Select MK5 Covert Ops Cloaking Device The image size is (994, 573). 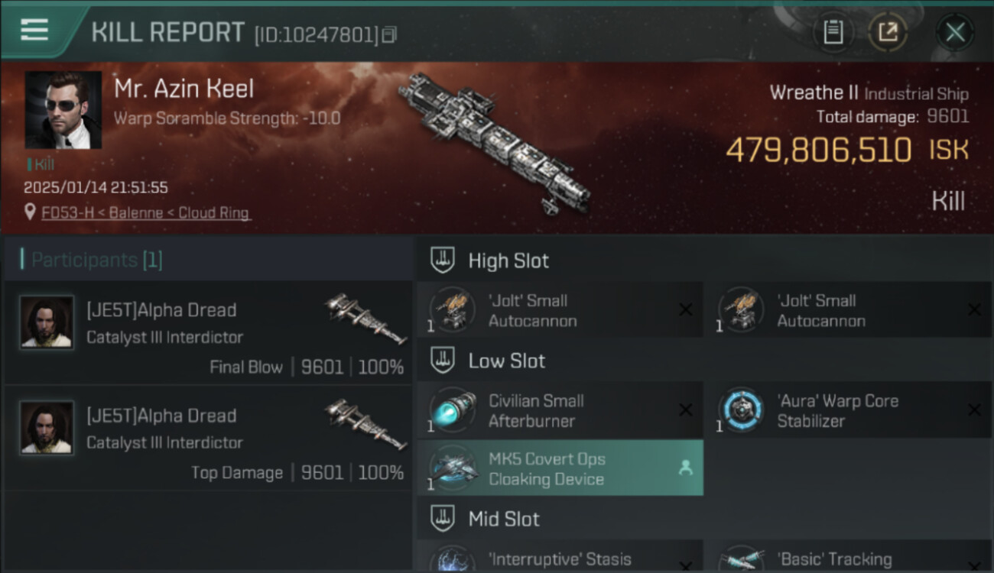(560, 468)
